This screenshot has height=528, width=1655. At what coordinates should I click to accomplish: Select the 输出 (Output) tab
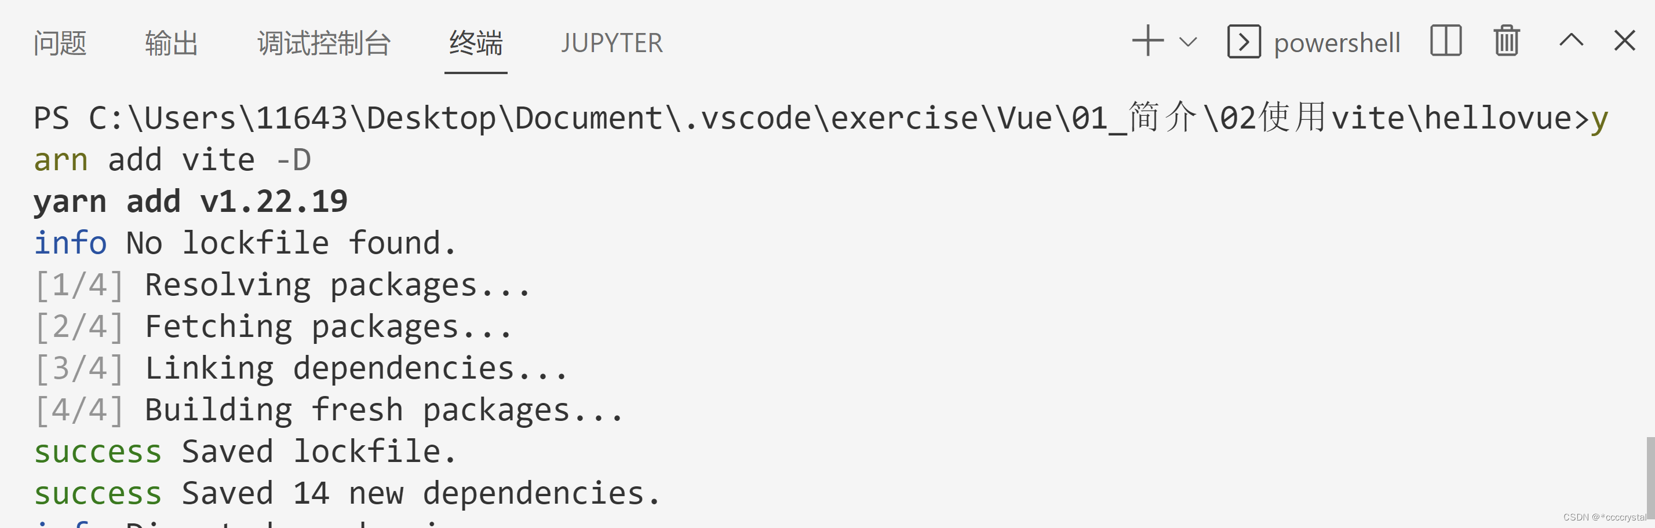pyautogui.click(x=170, y=43)
